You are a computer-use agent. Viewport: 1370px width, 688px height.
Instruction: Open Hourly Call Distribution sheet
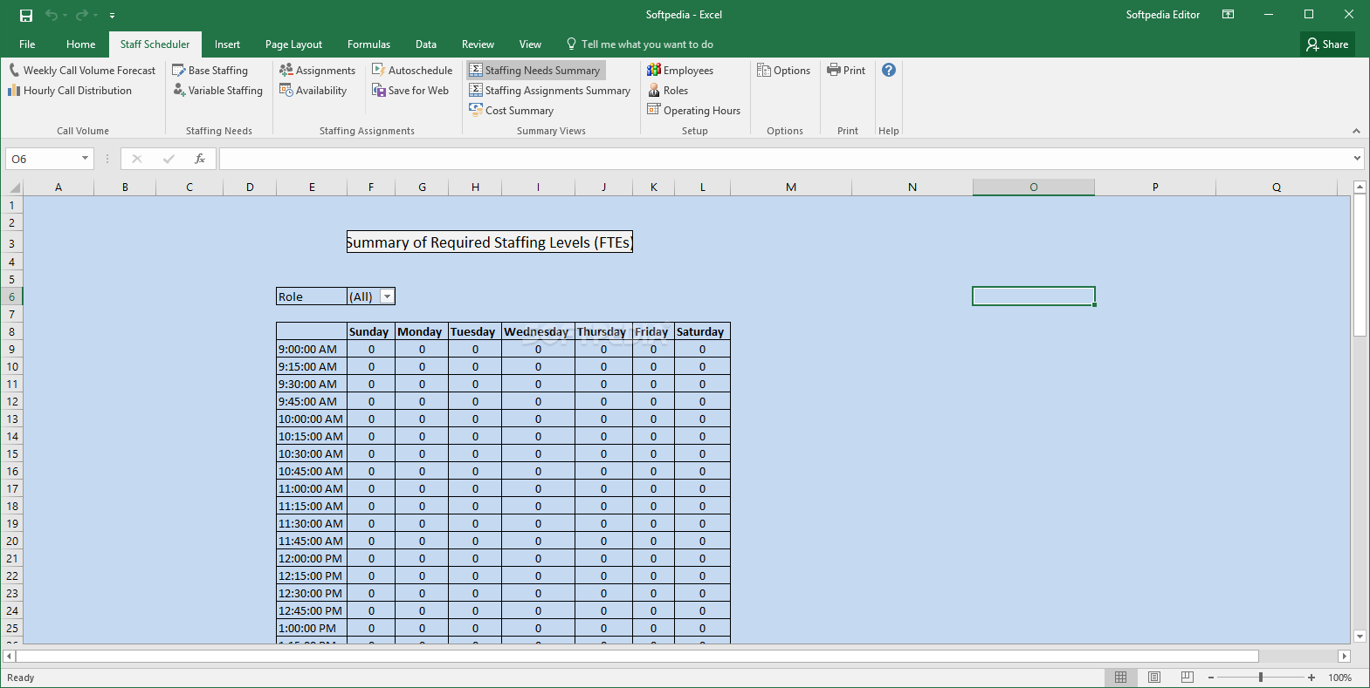tap(70, 91)
